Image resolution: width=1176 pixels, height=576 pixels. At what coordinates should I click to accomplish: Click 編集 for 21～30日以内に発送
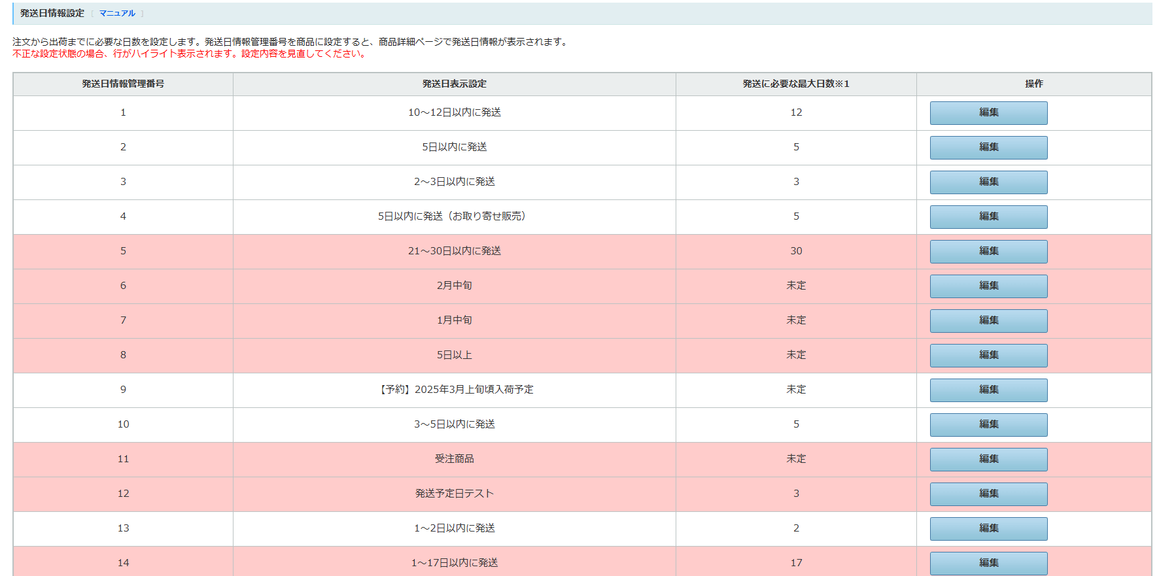tap(988, 251)
